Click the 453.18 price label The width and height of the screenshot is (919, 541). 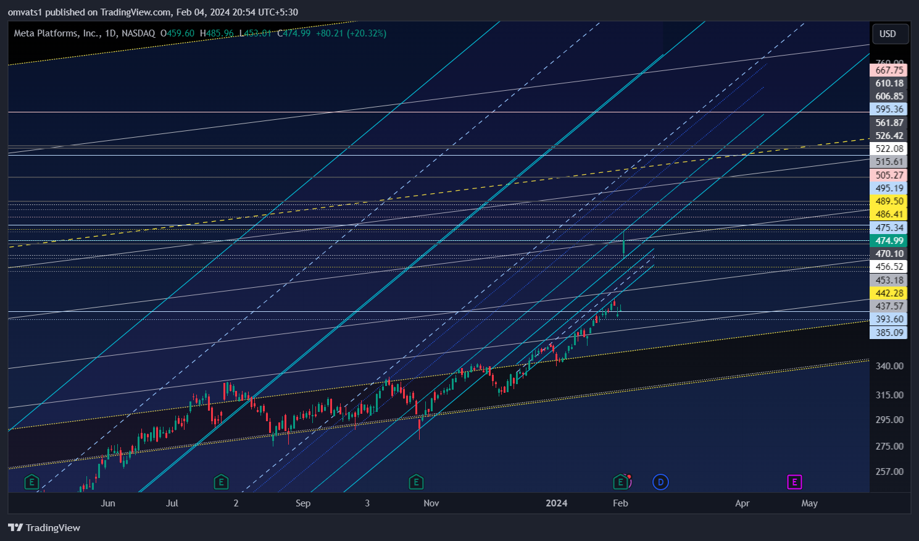click(889, 280)
